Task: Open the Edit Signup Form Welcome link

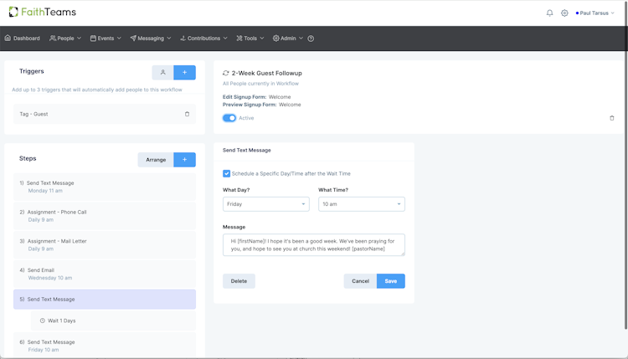Action: tap(280, 97)
